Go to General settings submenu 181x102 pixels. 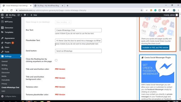pos(5,61)
